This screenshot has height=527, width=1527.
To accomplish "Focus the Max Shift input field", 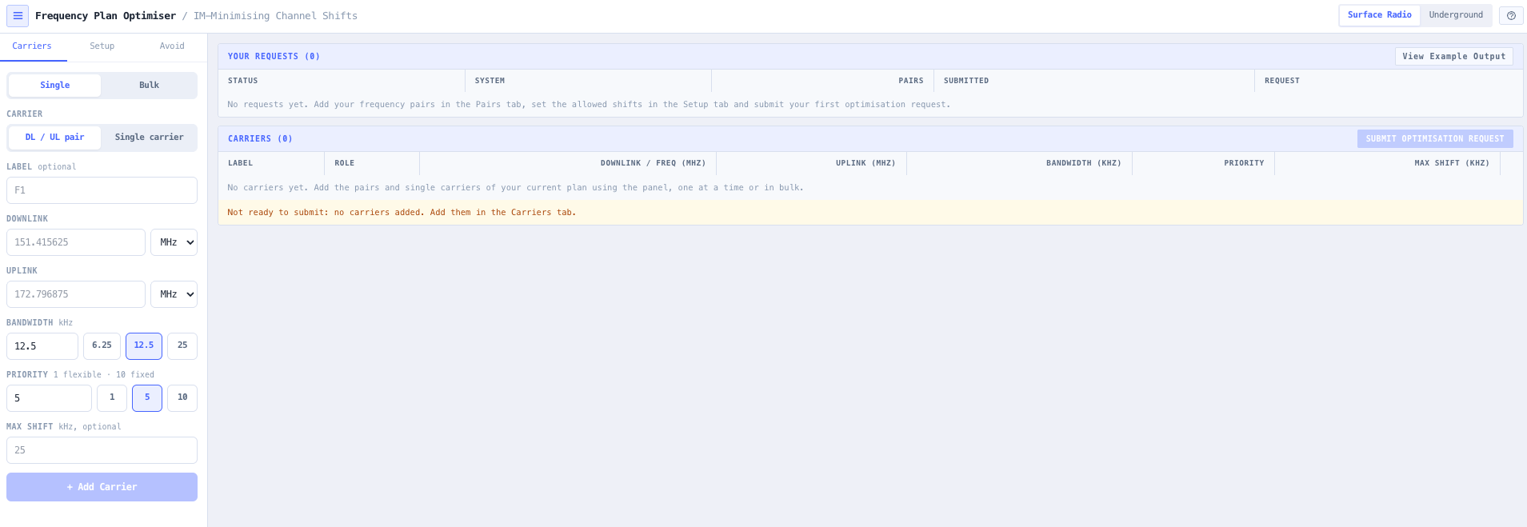I will click(102, 450).
